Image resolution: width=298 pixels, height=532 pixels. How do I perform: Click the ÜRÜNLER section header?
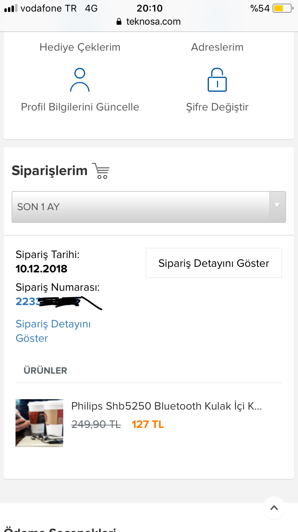[x=45, y=370]
